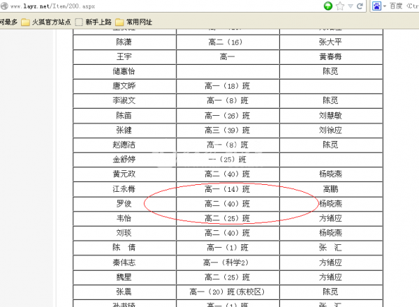
Task: Select table cell 魏星
Action: [124, 277]
